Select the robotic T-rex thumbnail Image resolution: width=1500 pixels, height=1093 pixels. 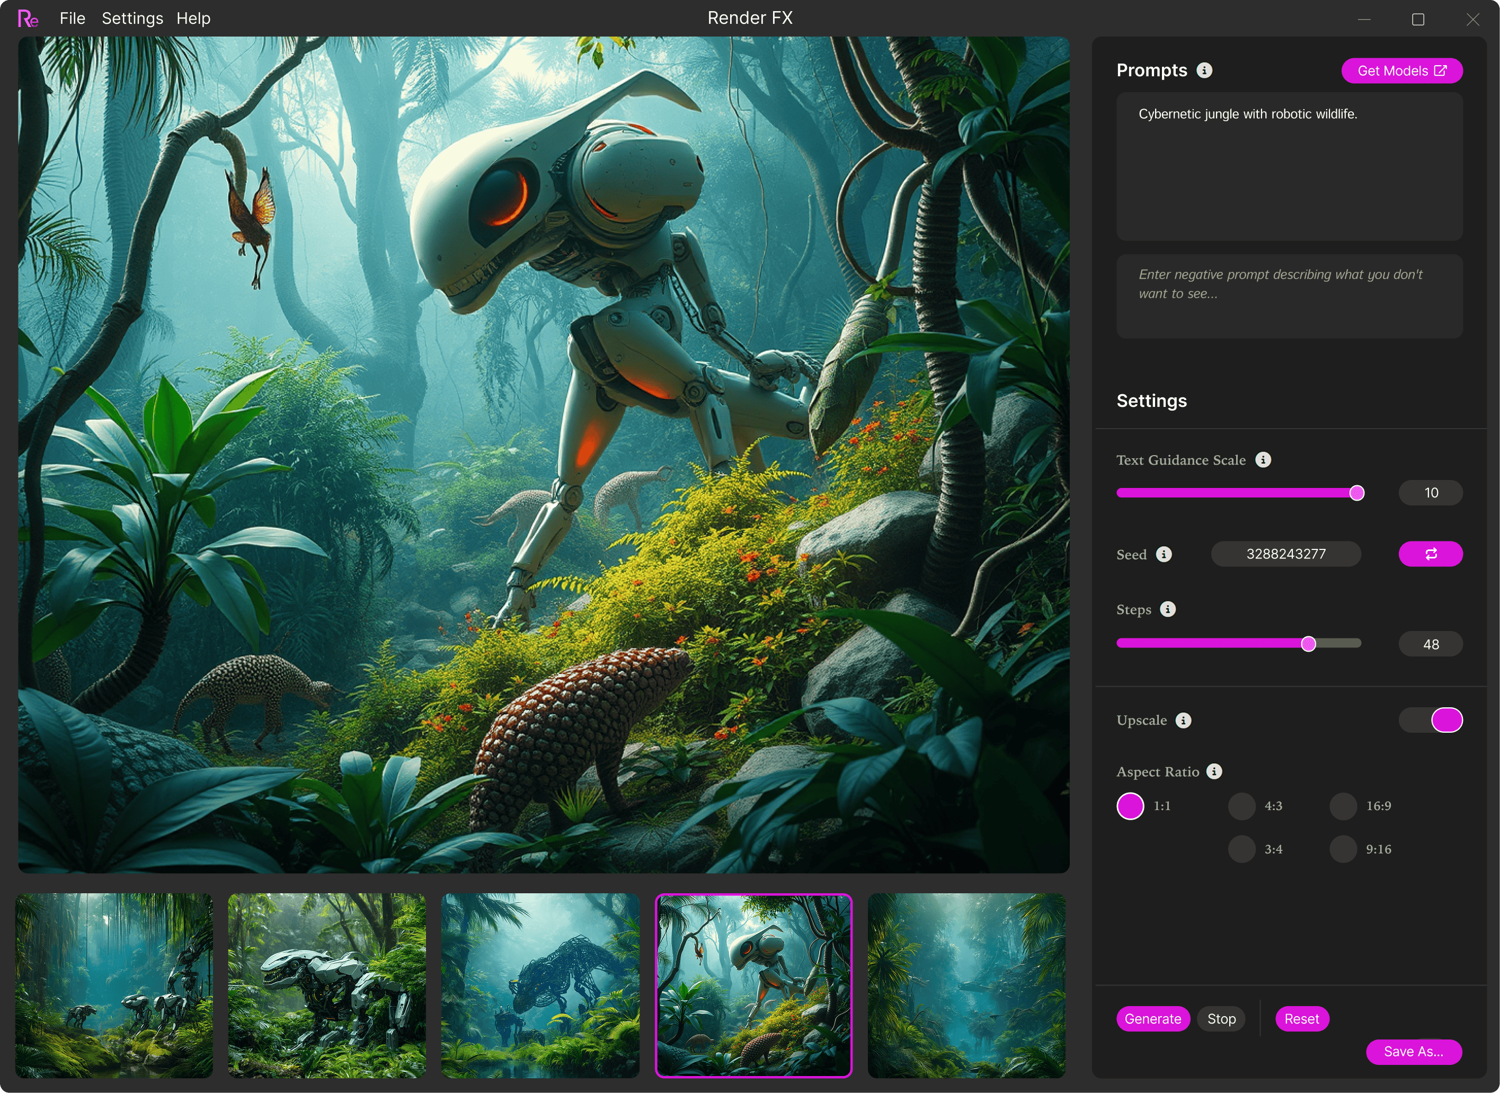click(327, 985)
